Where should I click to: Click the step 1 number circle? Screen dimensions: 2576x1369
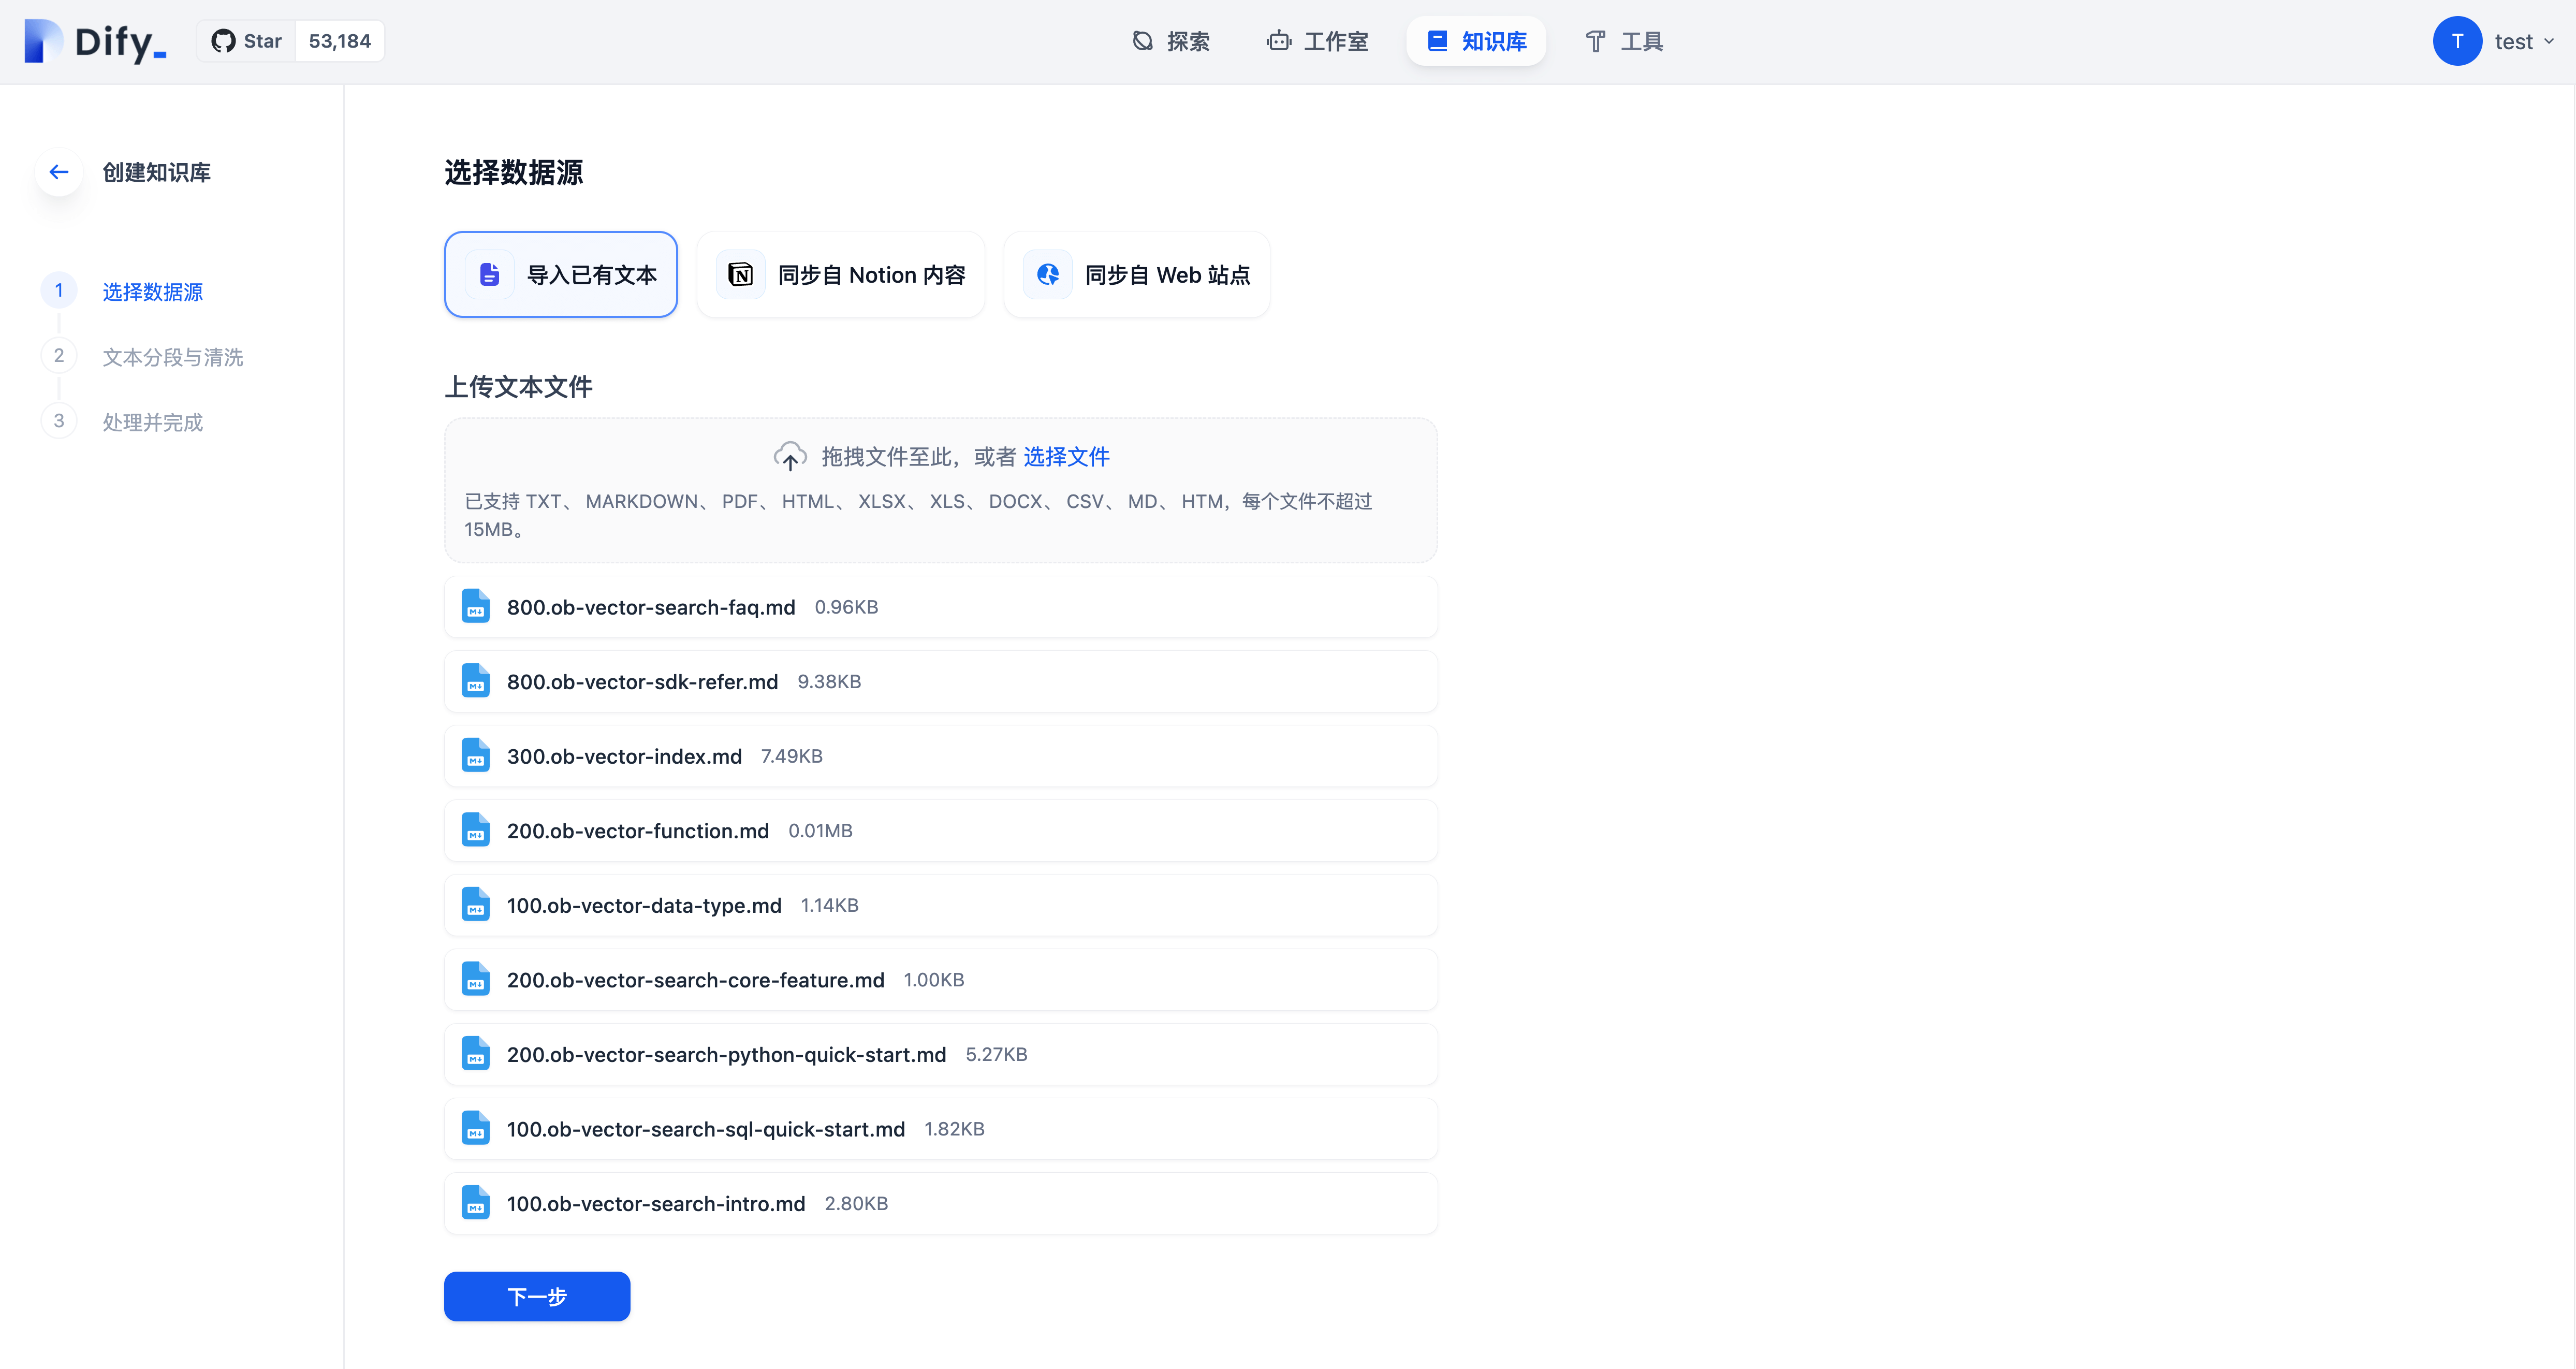[x=59, y=291]
